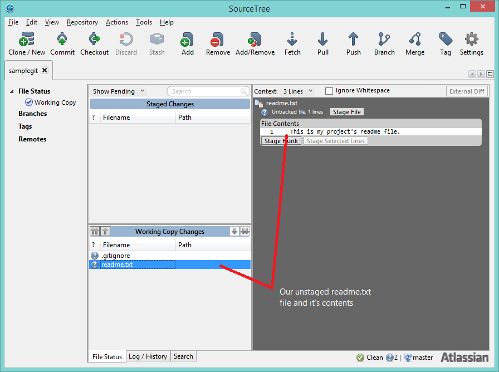
Task: Select Remotes in the sidebar
Action: pyautogui.click(x=32, y=139)
